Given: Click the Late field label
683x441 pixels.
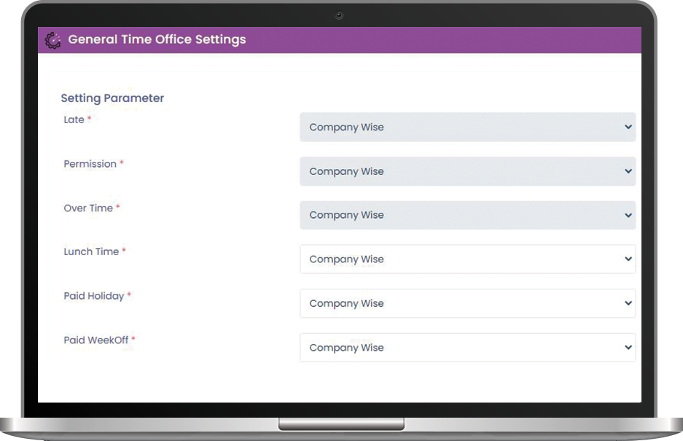Looking at the screenshot, I should pyautogui.click(x=74, y=120).
